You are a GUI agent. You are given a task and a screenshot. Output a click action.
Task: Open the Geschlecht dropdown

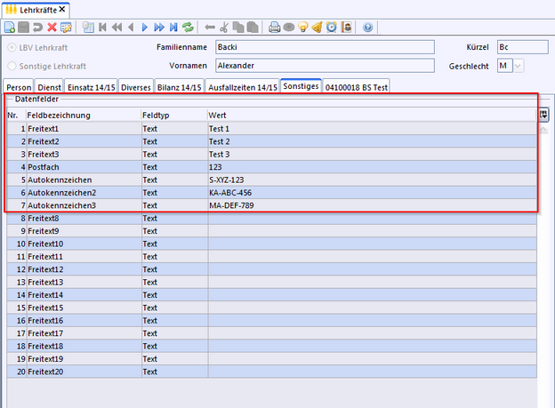pyautogui.click(x=519, y=65)
